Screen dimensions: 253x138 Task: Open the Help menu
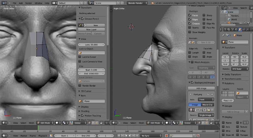pos(47,3)
